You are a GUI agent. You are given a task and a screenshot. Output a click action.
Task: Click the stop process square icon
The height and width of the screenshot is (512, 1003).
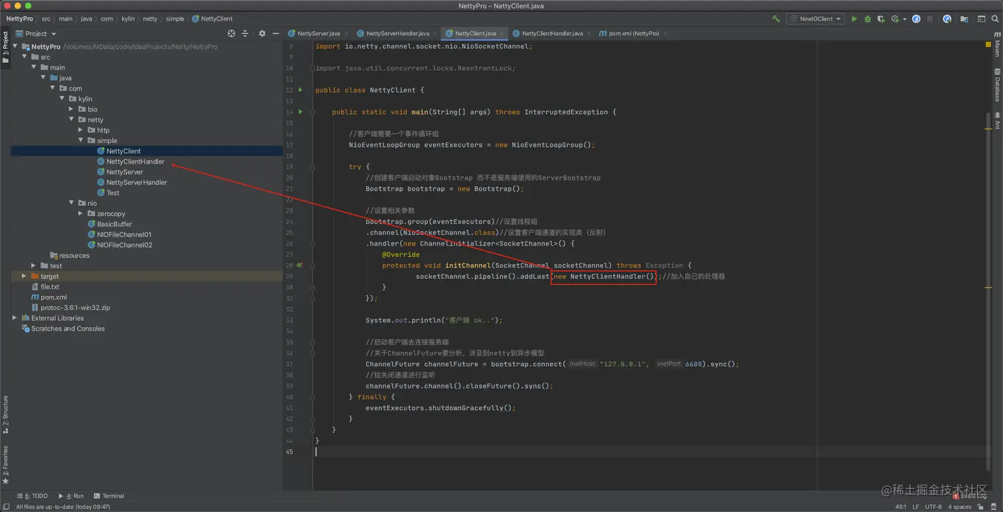coord(930,19)
